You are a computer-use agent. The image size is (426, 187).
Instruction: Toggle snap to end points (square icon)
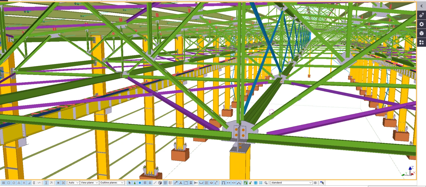tap(9, 183)
